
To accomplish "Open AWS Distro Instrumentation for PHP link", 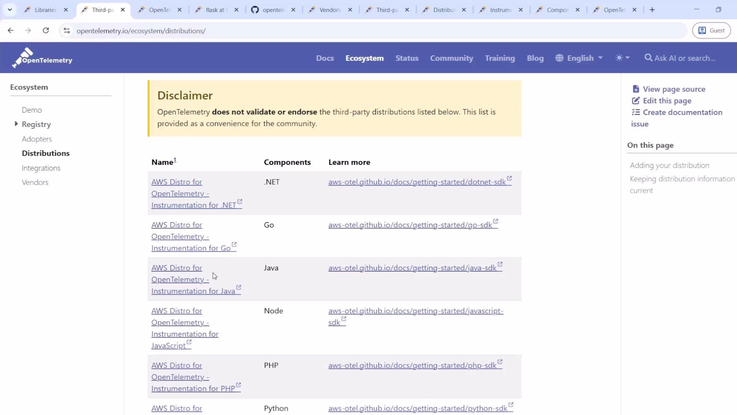I will [196, 377].
